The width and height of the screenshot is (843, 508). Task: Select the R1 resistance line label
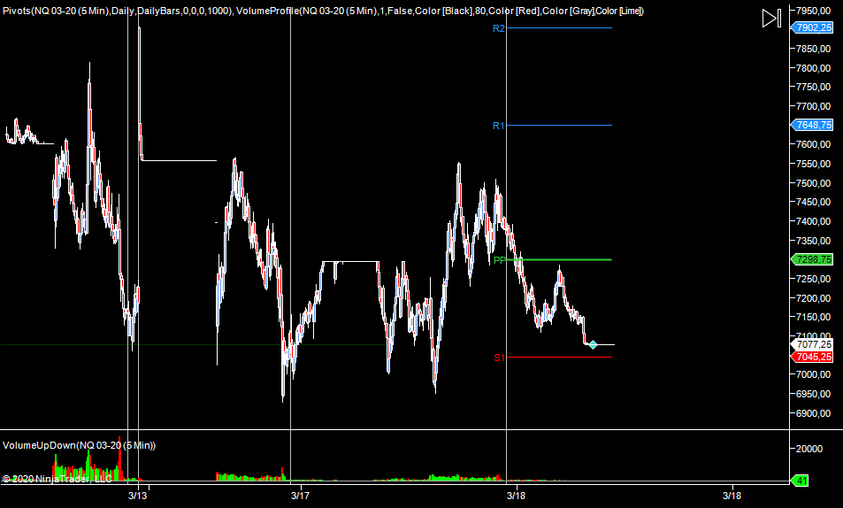point(498,126)
